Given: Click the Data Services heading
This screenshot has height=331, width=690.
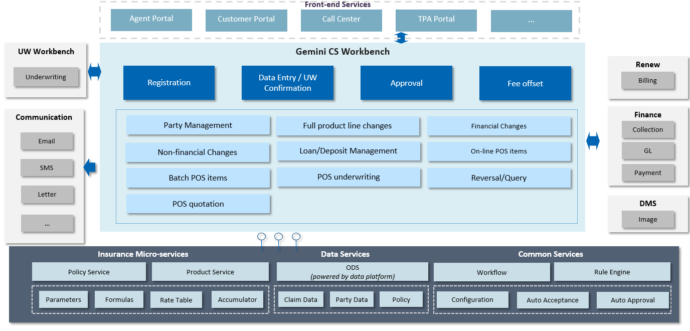Looking at the screenshot, I should point(346,254).
